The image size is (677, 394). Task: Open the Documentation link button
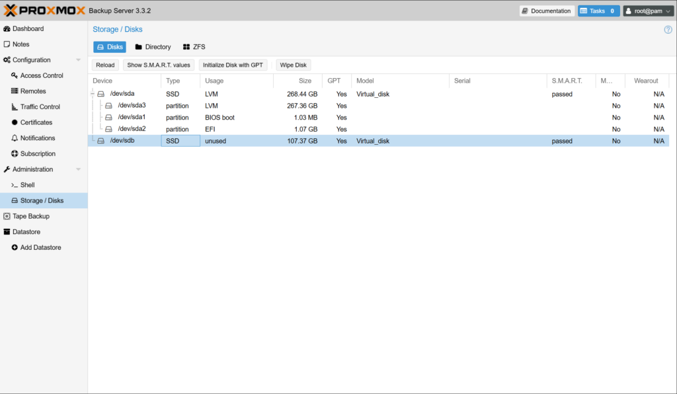(545, 11)
